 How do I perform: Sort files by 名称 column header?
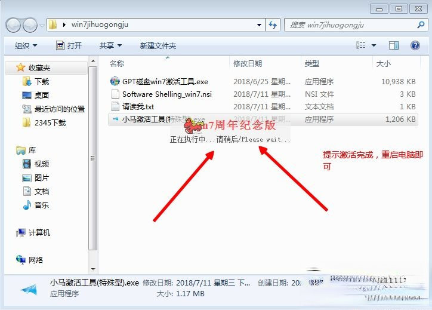[117, 64]
